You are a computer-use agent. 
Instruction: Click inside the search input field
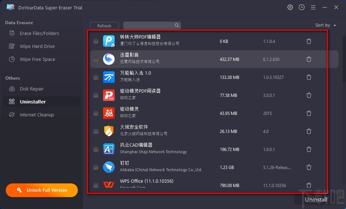click(x=148, y=25)
